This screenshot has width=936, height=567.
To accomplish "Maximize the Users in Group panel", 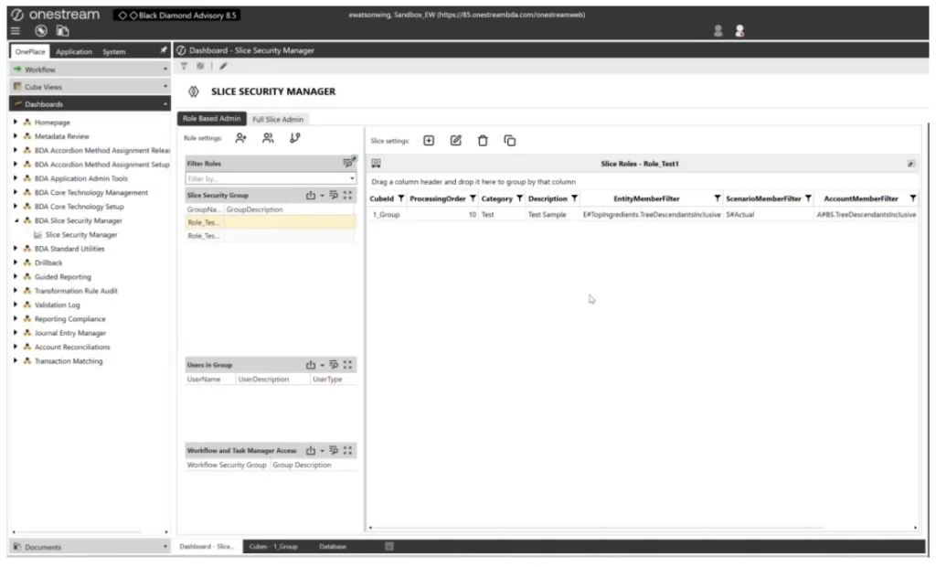I will click(348, 365).
